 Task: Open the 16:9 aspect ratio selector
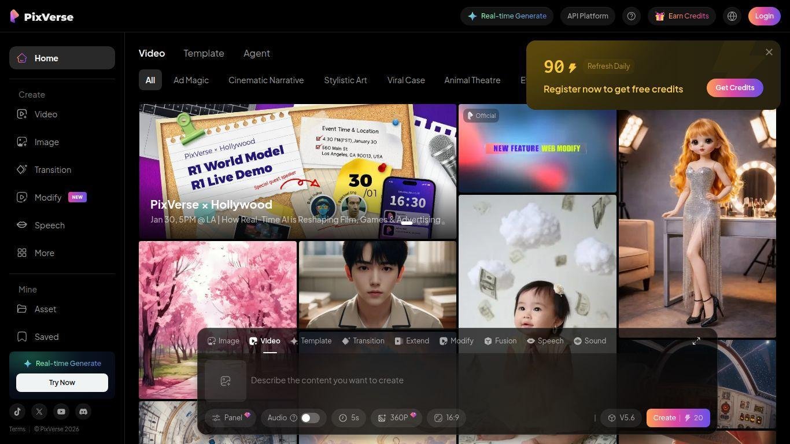(x=446, y=418)
